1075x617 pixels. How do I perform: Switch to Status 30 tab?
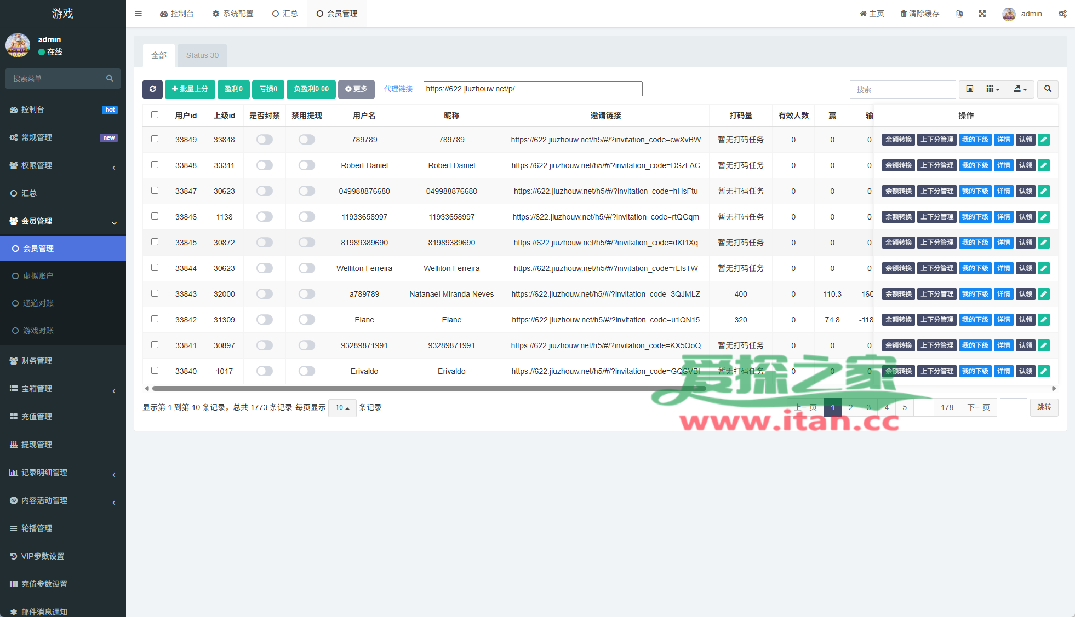coord(202,55)
